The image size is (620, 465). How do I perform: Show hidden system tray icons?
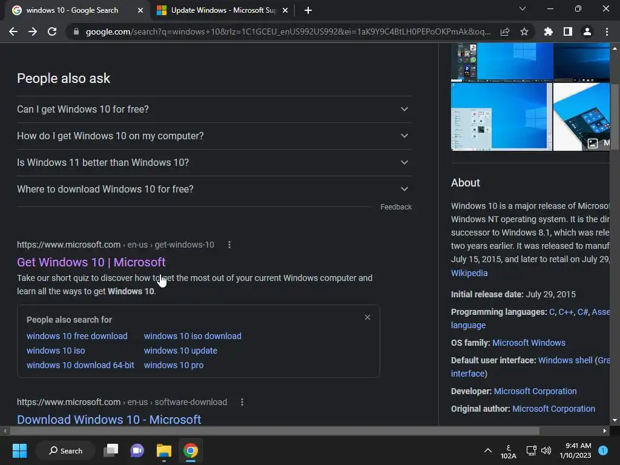tap(488, 450)
